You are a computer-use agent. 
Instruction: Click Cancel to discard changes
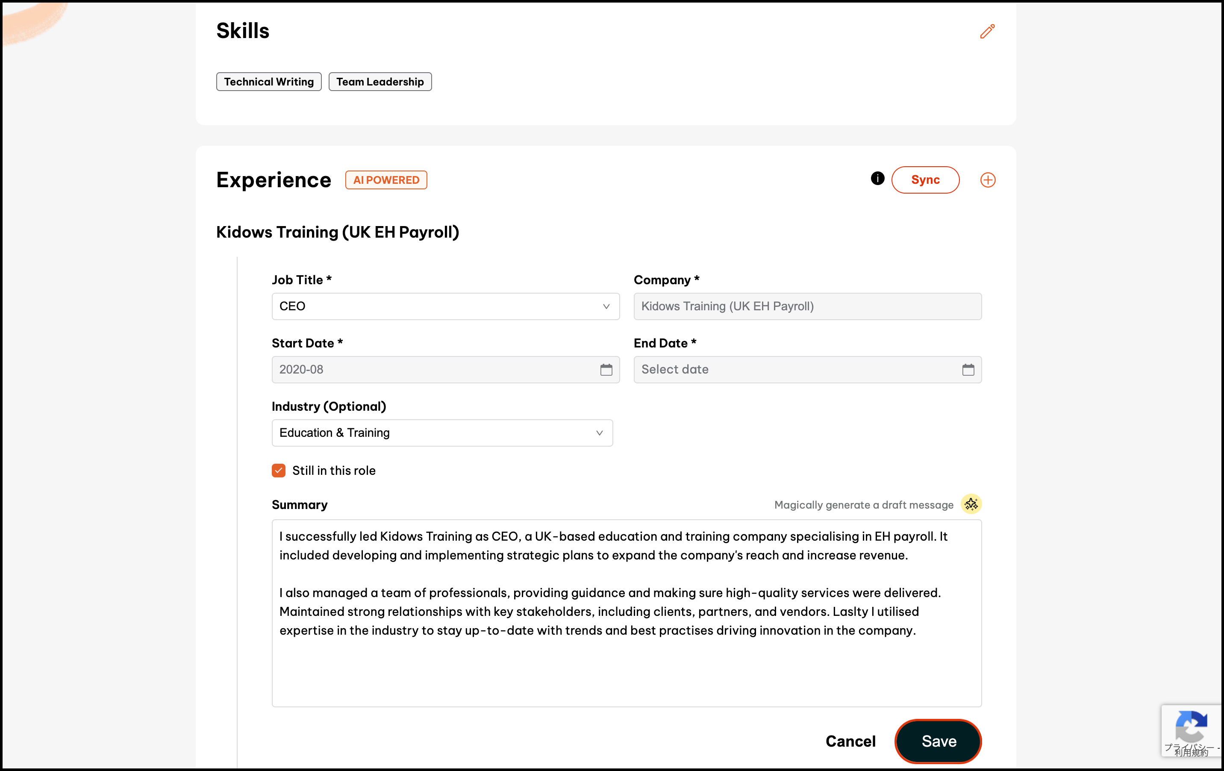point(850,741)
